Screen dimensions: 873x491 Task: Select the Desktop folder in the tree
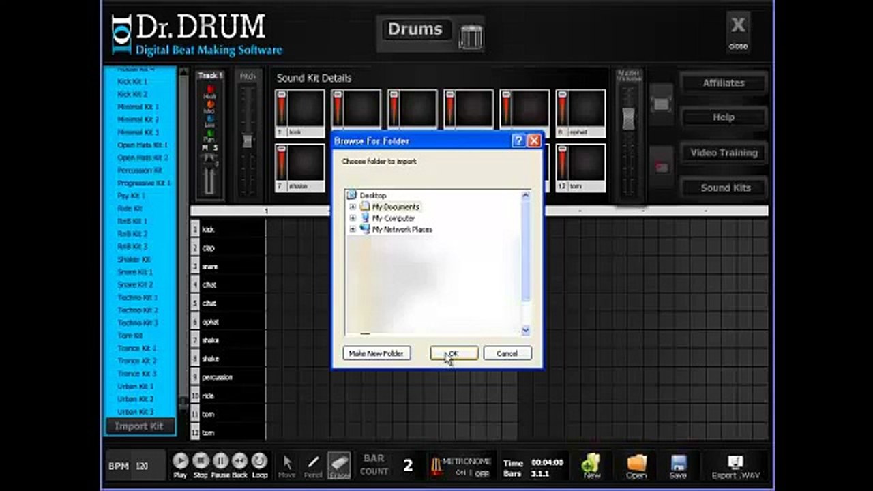[372, 195]
